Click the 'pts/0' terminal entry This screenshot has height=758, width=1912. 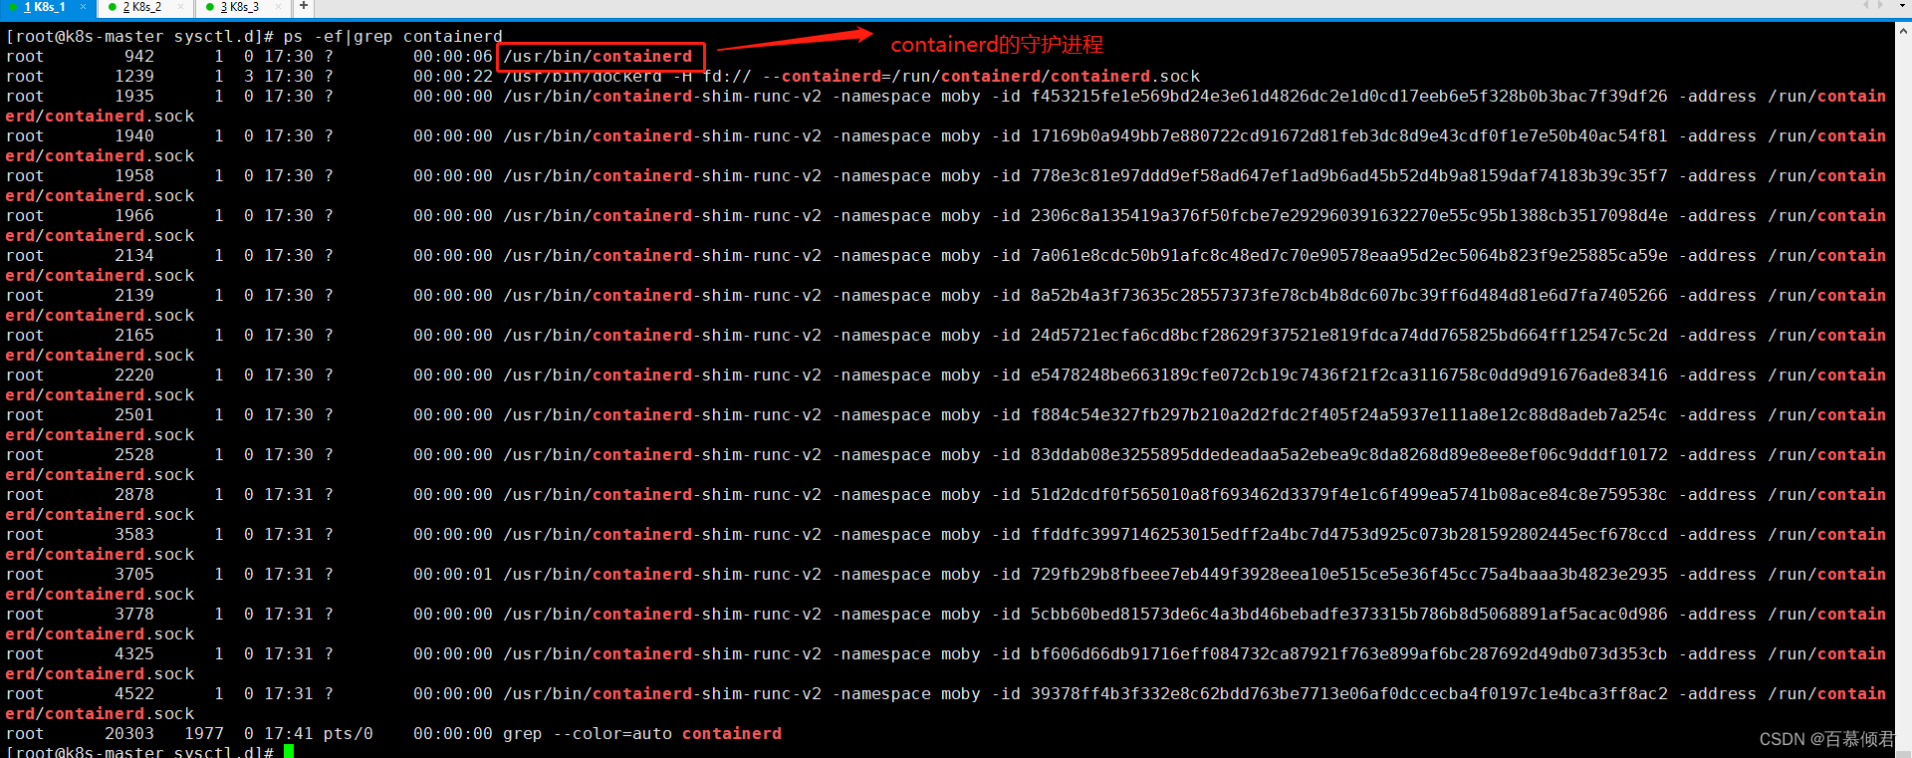(349, 734)
